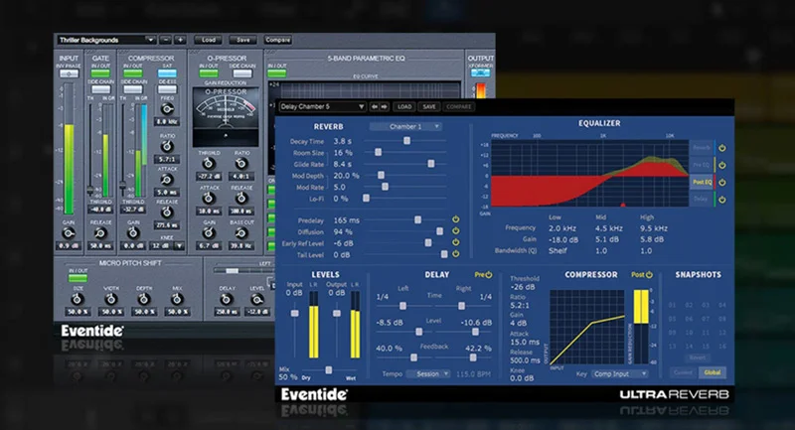Toggle the O-Pressor SIDE CHAIN switch
Image resolution: width=795 pixels, height=430 pixels.
pos(241,73)
